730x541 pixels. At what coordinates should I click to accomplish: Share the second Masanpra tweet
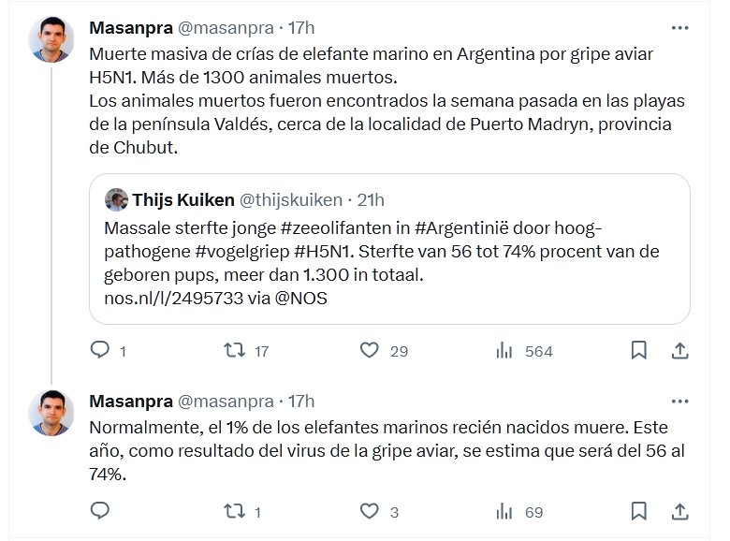tap(680, 511)
